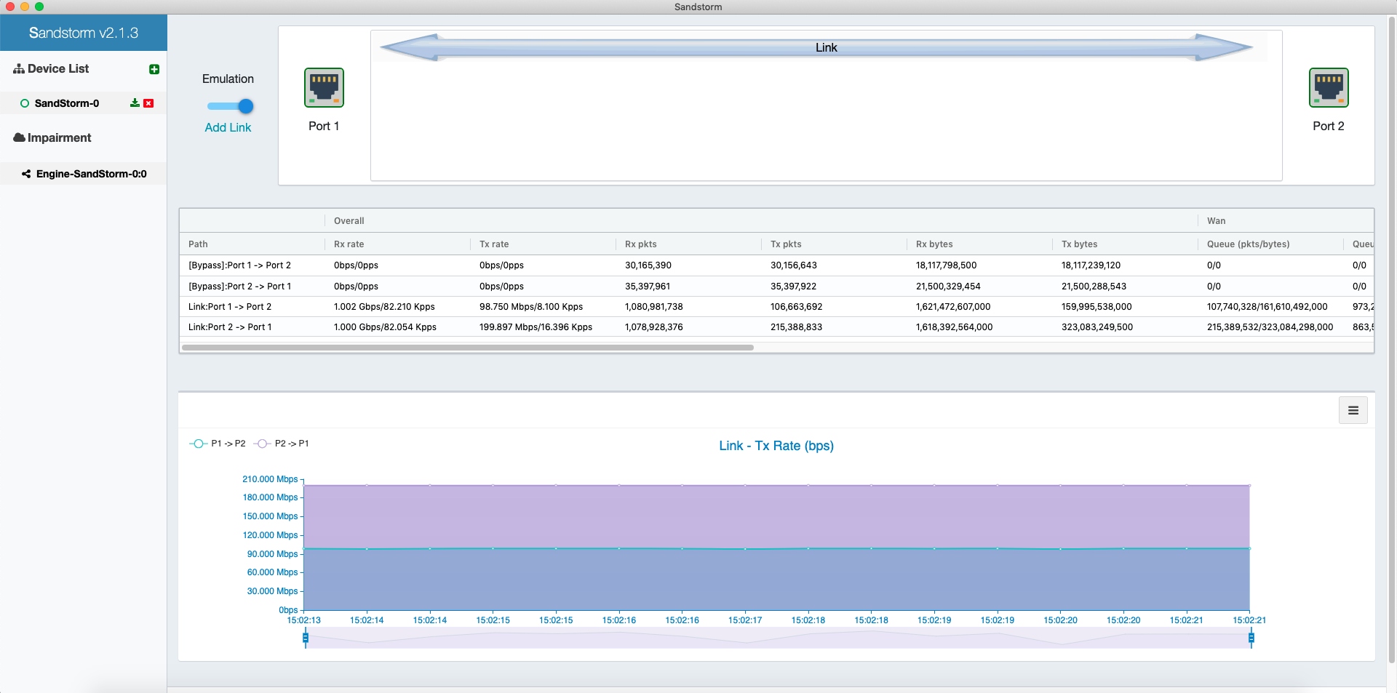Click the Link - Tx Rate (bps) chart title
Viewport: 1397px width, 693px height.
pos(776,446)
